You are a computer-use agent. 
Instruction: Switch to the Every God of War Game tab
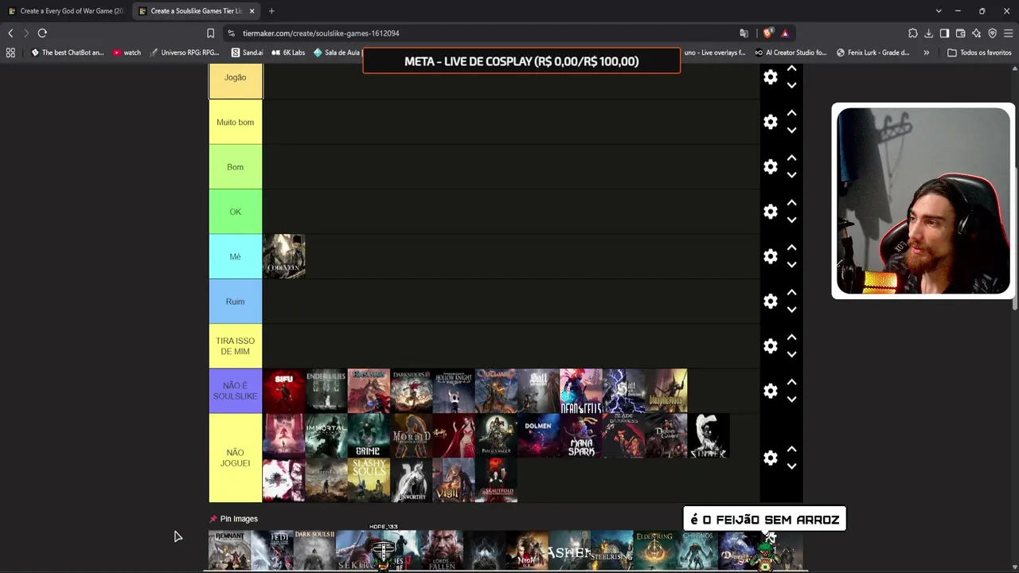pos(66,11)
